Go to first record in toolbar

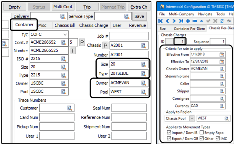click(161, 21)
